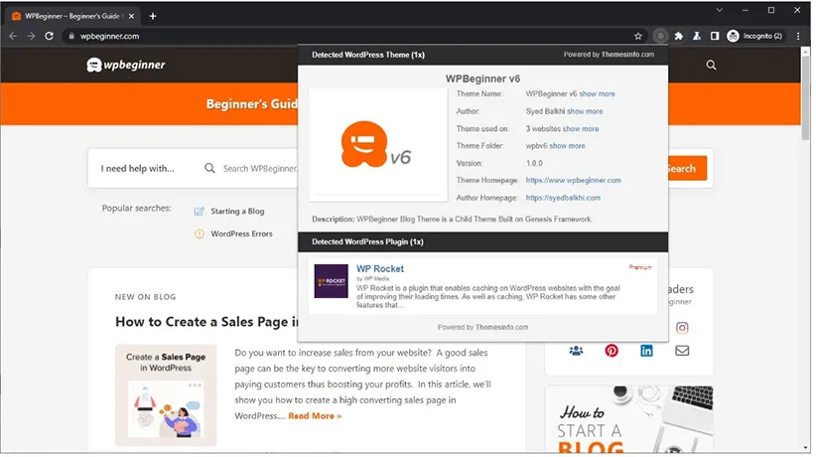This screenshot has width=816, height=457.
Task: Click the Facebook group people icon
Action: click(x=576, y=351)
